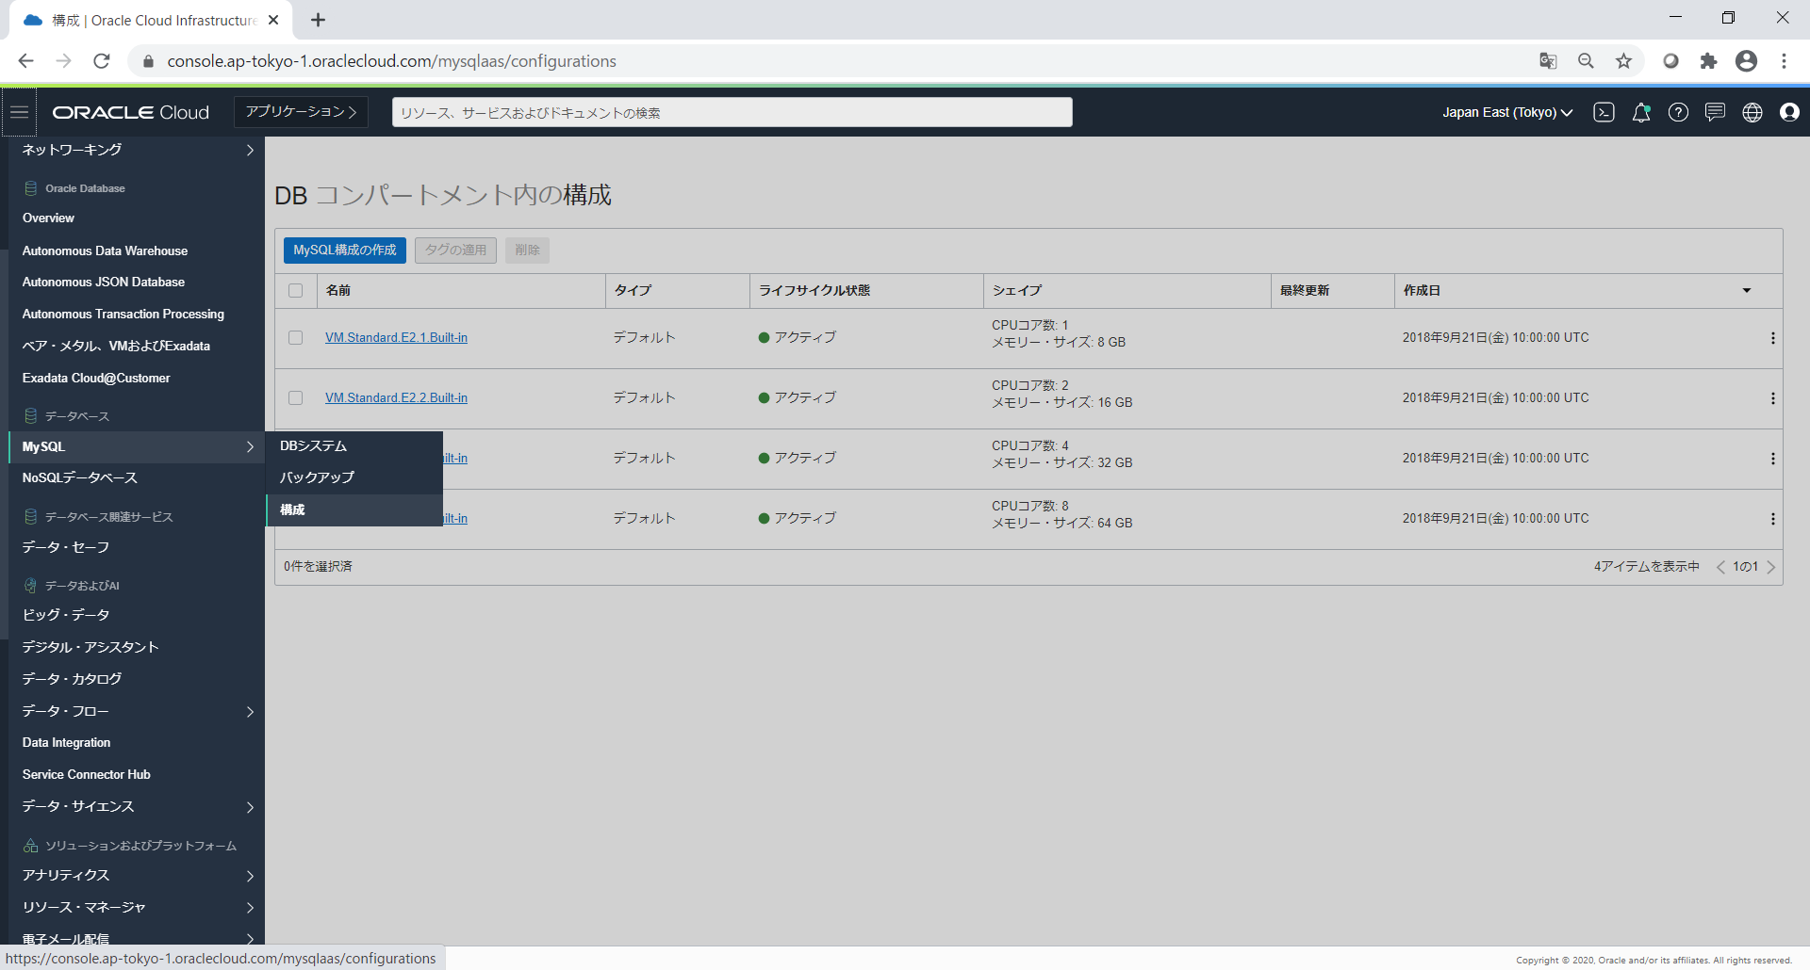Launch Cloud Shell from header icon
Image resolution: width=1810 pixels, height=970 pixels.
pyautogui.click(x=1604, y=112)
